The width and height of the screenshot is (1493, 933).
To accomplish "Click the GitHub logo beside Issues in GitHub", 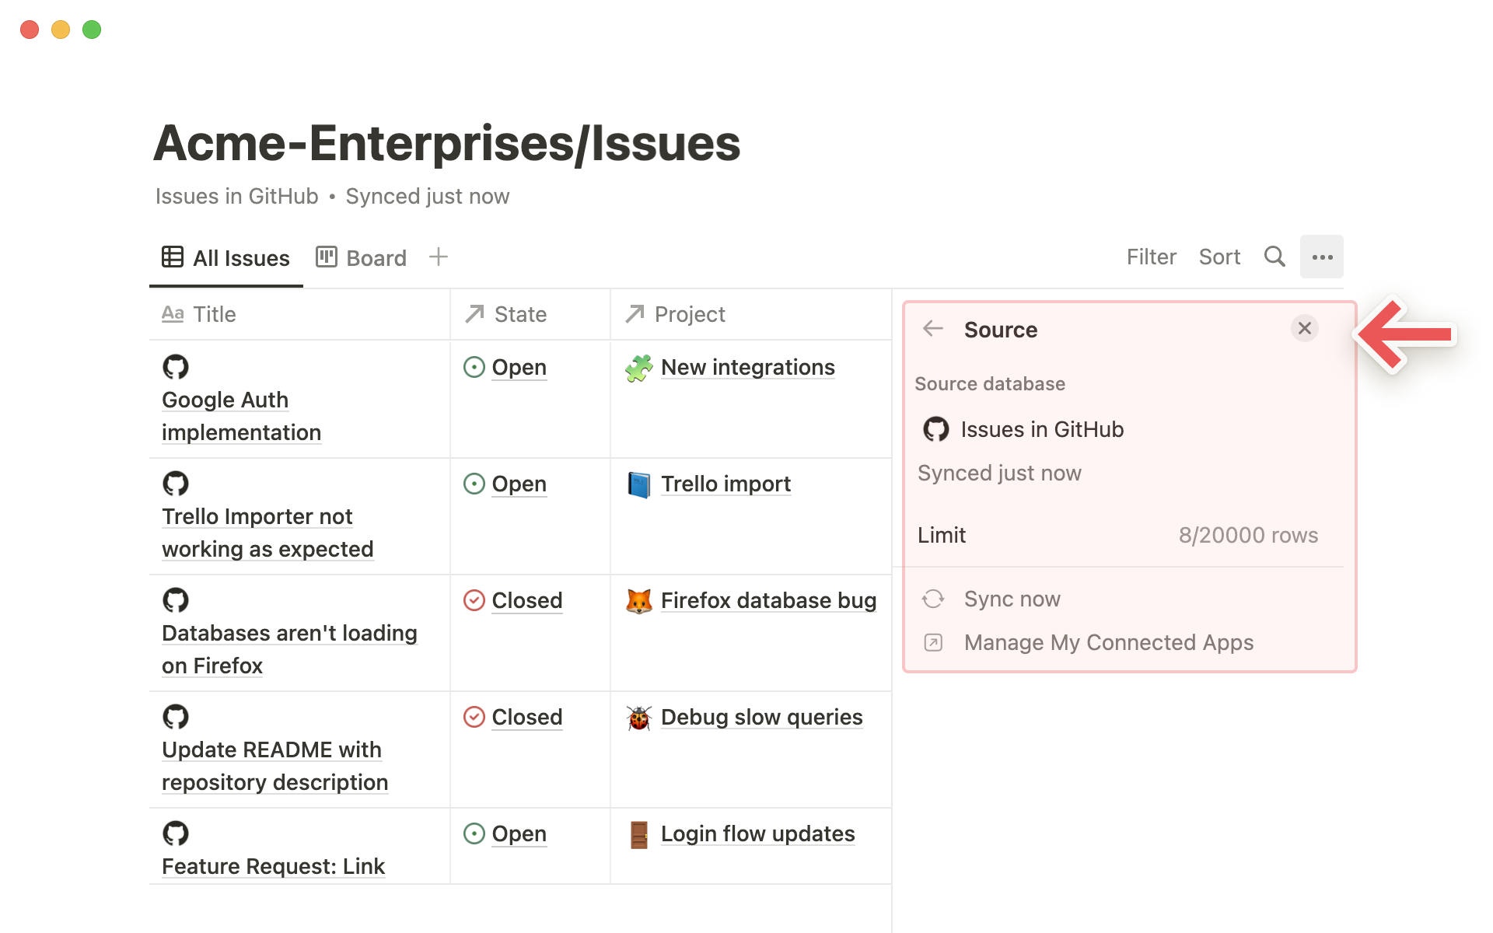I will 935,429.
